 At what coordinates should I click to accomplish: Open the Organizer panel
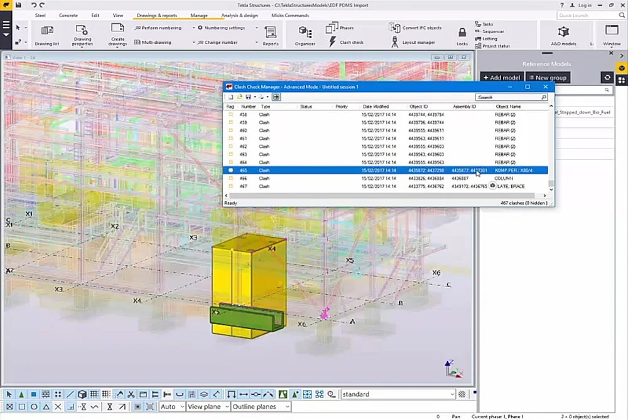[305, 34]
